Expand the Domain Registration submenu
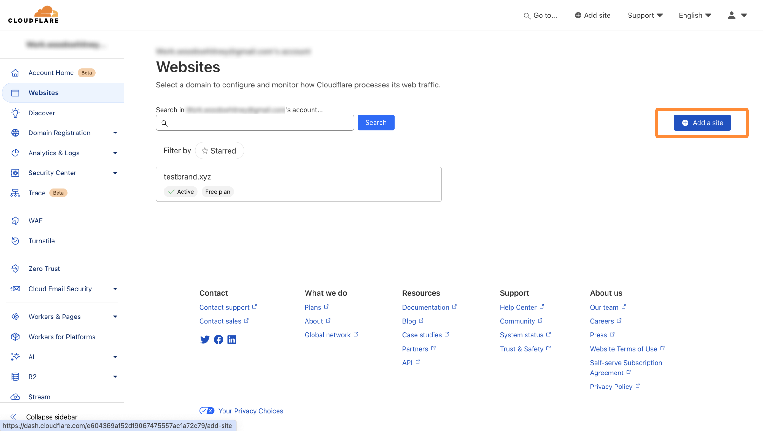The width and height of the screenshot is (763, 431). tap(115, 133)
